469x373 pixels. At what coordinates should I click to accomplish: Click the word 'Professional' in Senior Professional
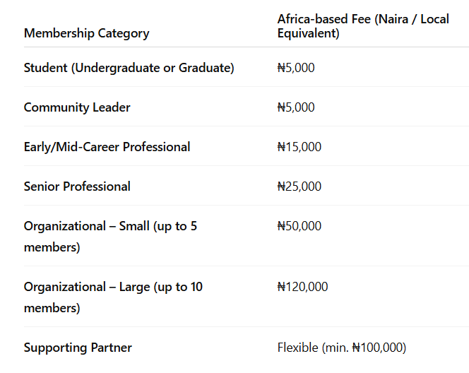96,186
